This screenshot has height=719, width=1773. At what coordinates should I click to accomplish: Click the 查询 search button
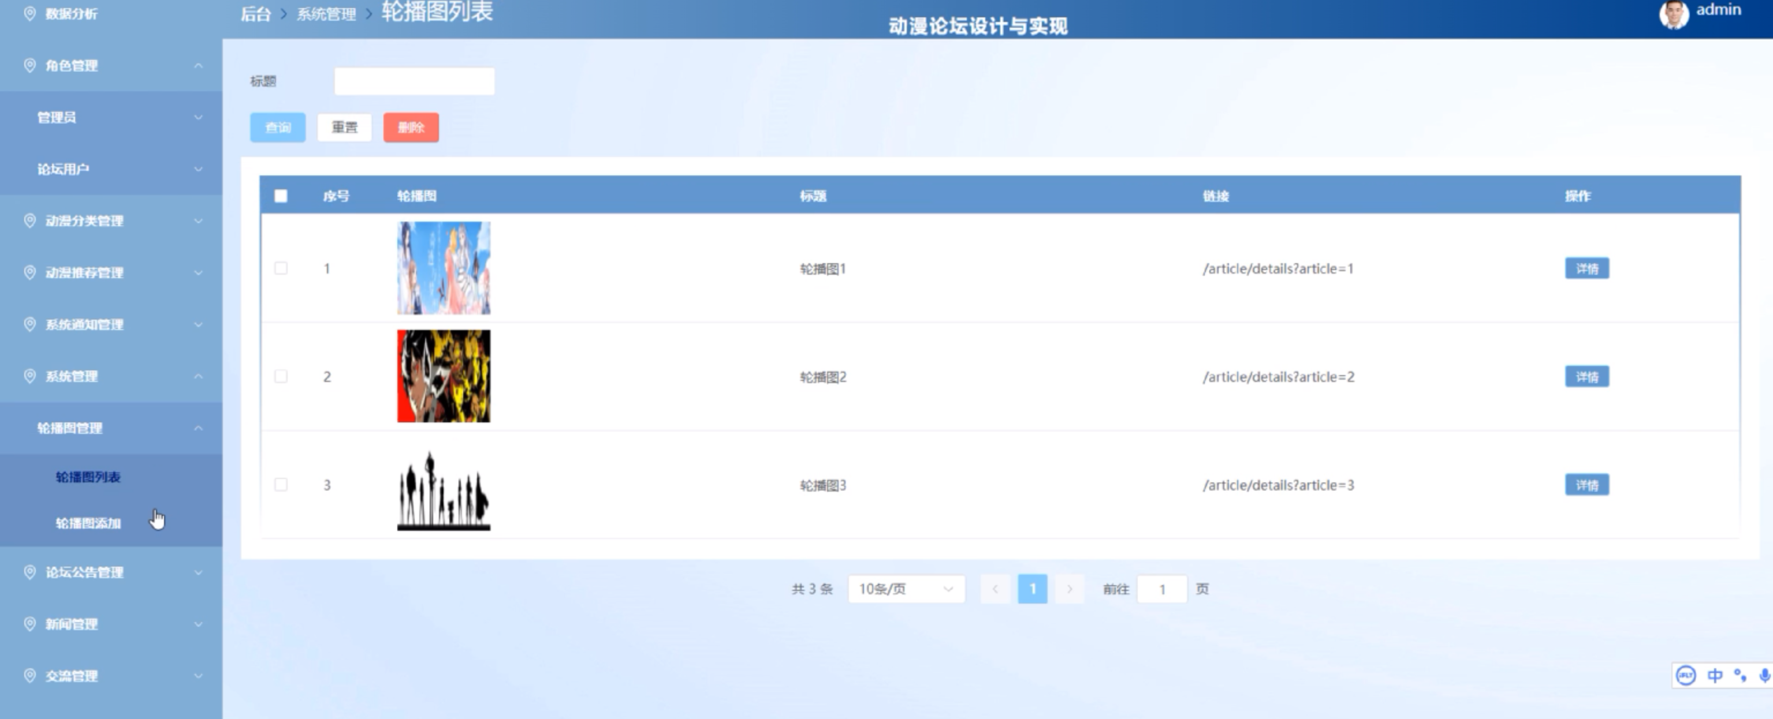point(277,127)
